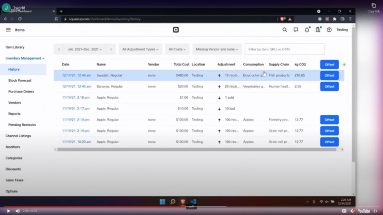The height and width of the screenshot is (215, 383).
Task: Go to the previous date range
Action: coord(59,49)
